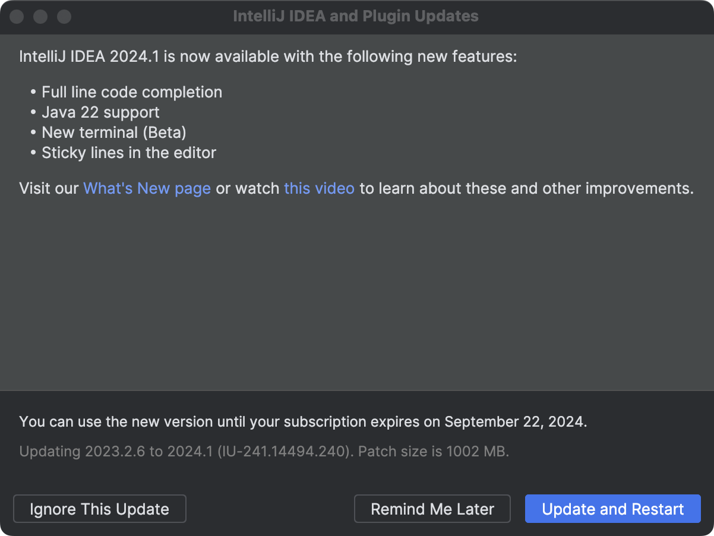Select the patch size details line
The height and width of the screenshot is (536, 714).
coord(261,452)
